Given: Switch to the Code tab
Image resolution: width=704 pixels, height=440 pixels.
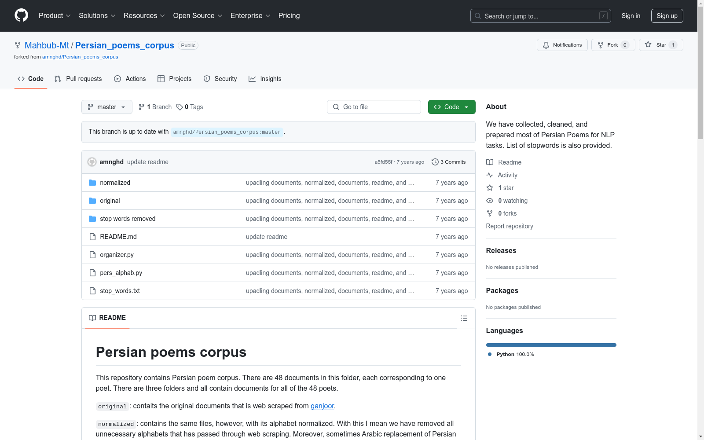Looking at the screenshot, I should [31, 79].
